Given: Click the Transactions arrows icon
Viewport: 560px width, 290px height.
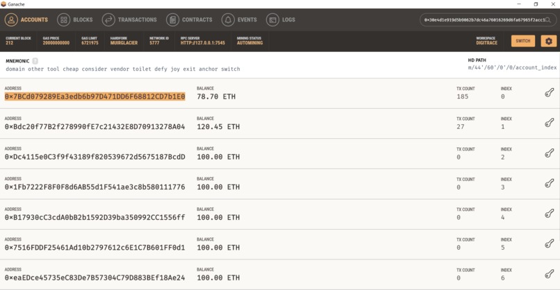Looking at the screenshot, I should pyautogui.click(x=108, y=19).
